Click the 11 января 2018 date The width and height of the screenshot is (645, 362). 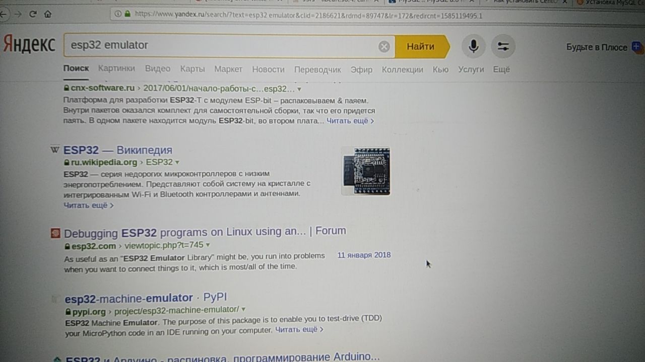point(364,255)
